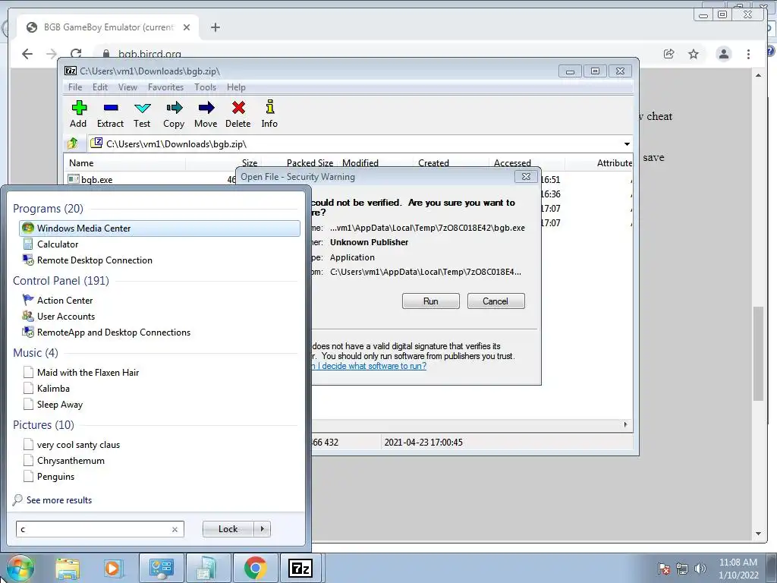Open Kalimba music result

click(x=53, y=388)
